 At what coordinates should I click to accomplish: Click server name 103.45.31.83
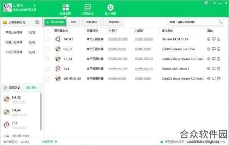tap(72, 79)
